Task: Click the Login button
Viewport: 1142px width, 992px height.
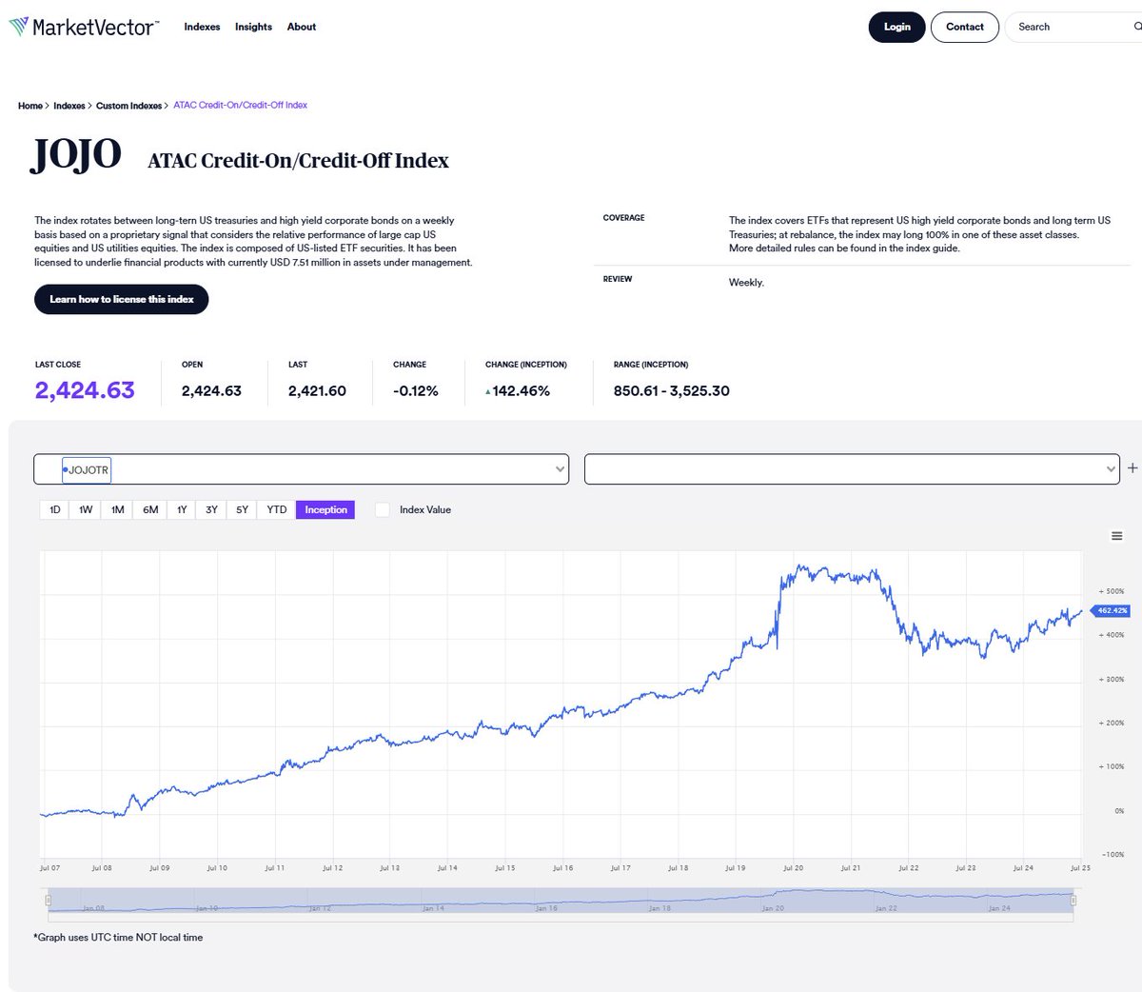Action: click(896, 27)
